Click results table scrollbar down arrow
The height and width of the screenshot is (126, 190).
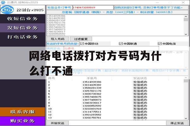[186, 118]
